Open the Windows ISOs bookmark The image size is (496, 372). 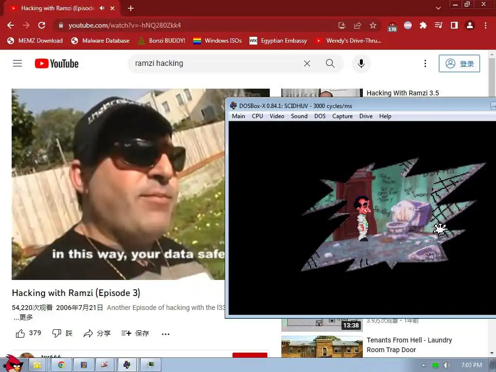217,41
